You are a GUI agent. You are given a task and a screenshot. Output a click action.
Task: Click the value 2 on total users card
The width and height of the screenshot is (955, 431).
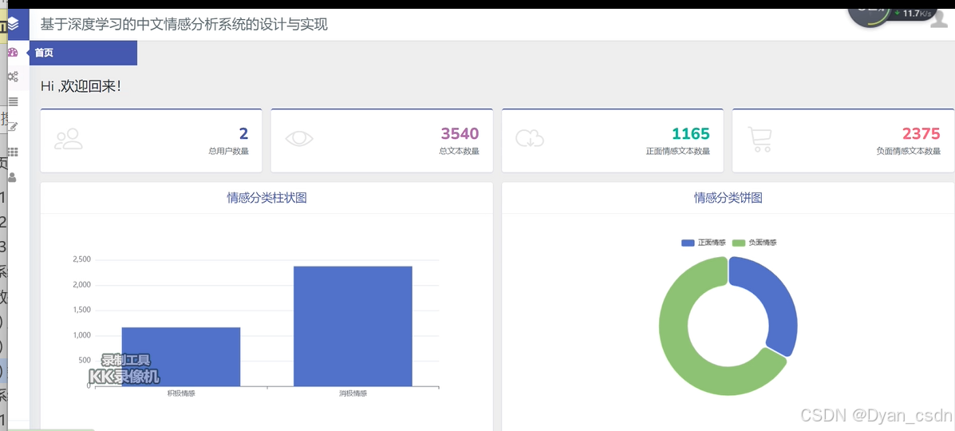[243, 133]
